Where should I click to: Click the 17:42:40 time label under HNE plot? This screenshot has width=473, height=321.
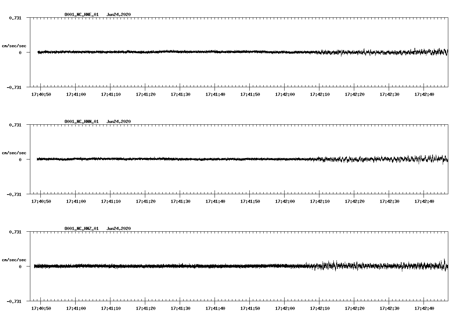[x=424, y=94]
